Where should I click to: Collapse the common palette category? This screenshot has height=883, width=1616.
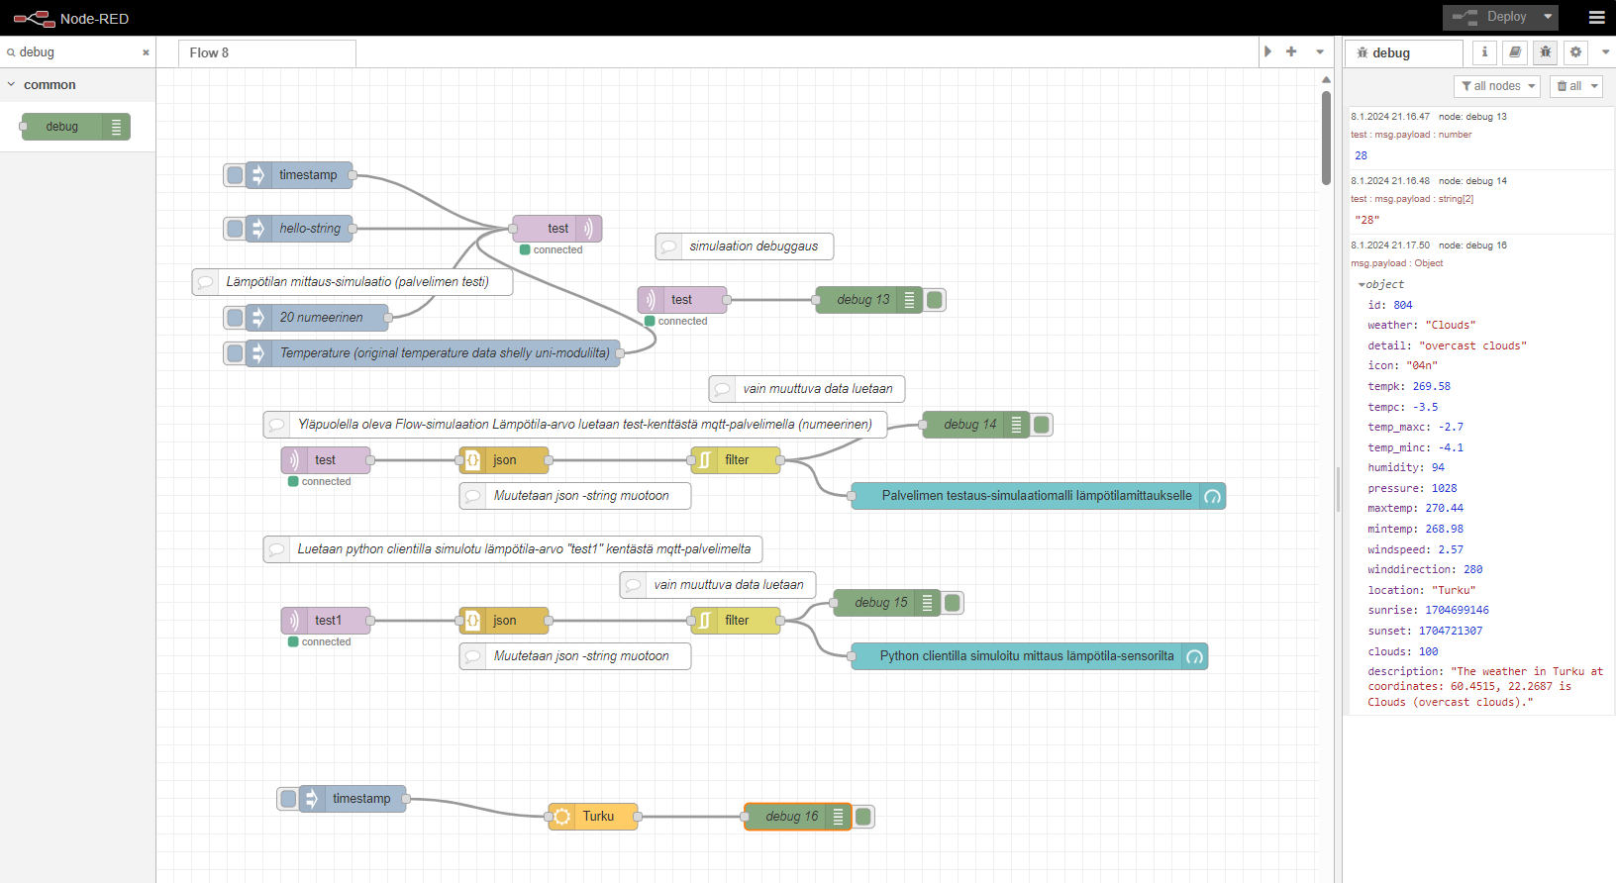12,85
